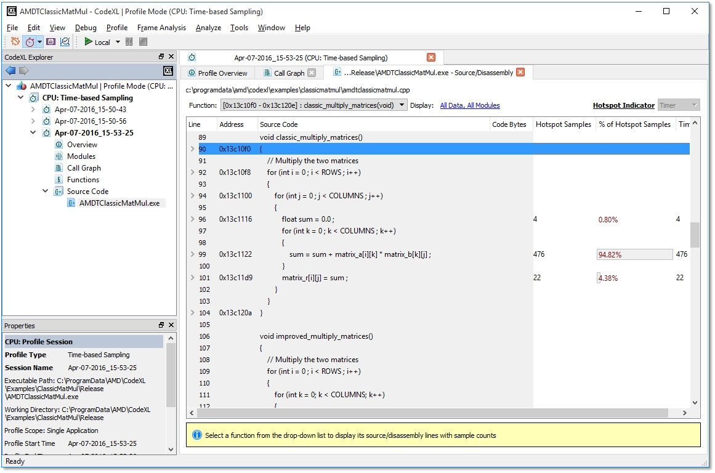This screenshot has width=715, height=473.
Task: Select the Profile mode stopwatch icon
Action: [30, 42]
